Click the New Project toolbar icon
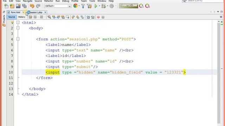Screen dimensions: 225x126 [x=12, y=6]
